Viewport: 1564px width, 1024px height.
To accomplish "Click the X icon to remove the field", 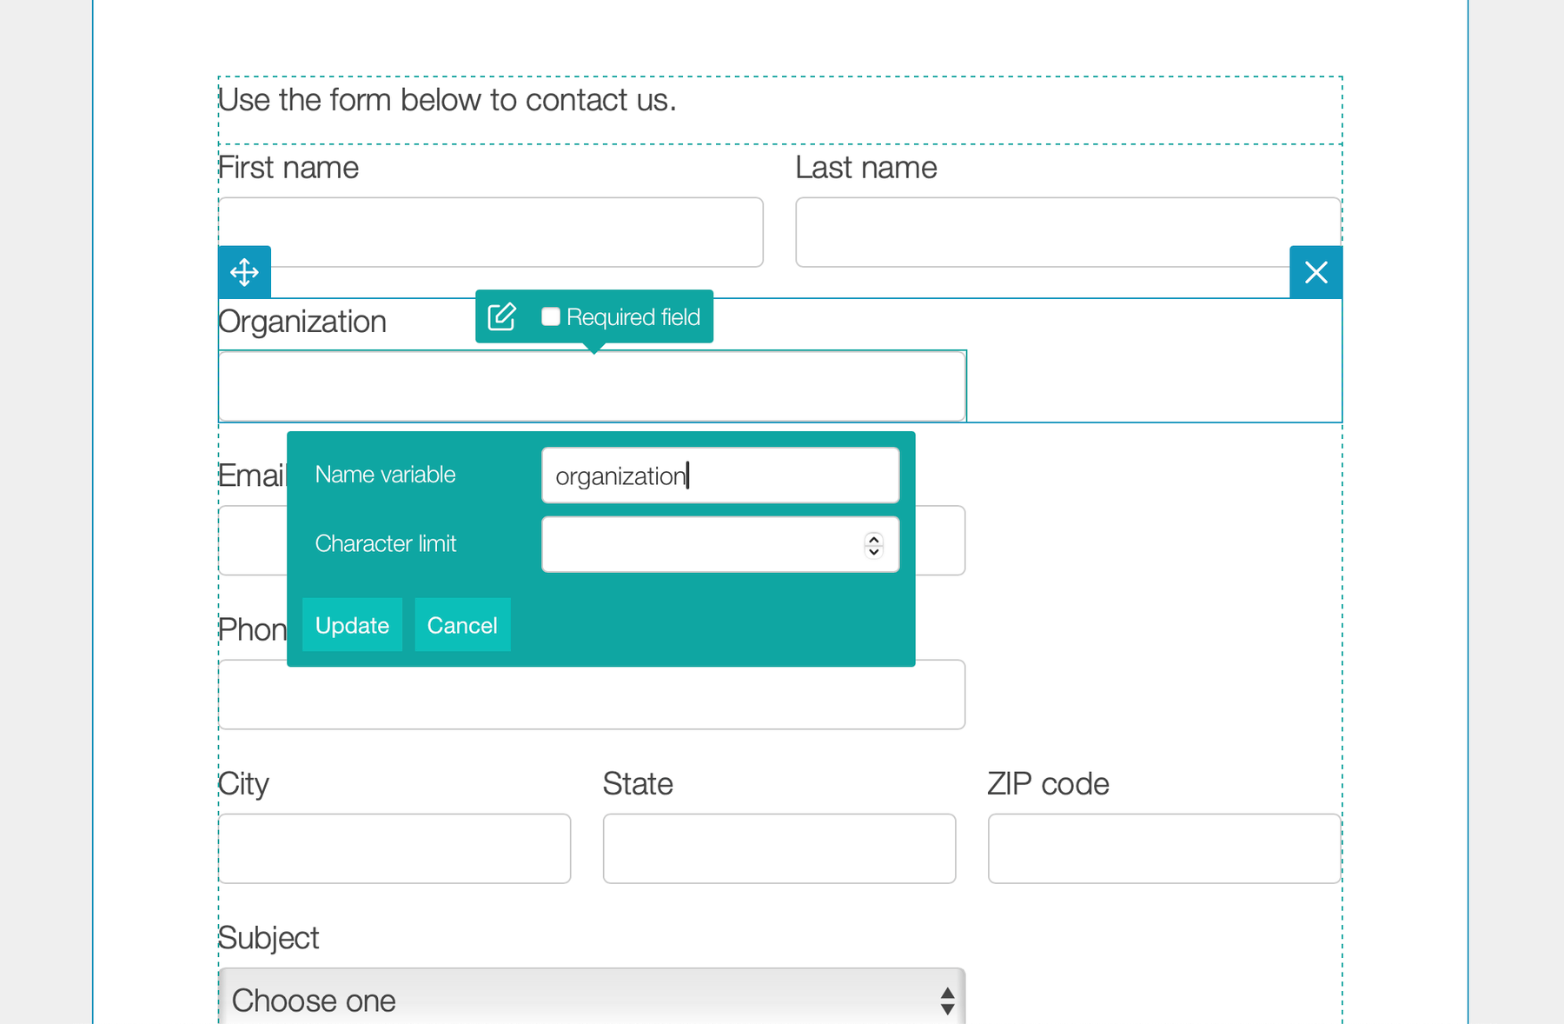I will 1315,272.
